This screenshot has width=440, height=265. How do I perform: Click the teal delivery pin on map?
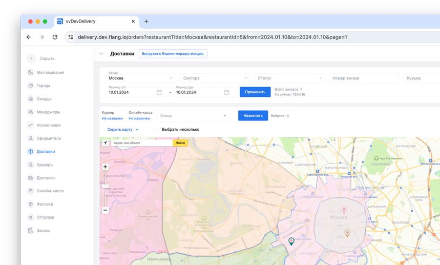291,241
